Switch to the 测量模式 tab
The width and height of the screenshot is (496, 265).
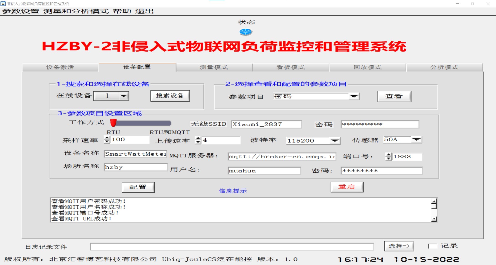pos(214,67)
